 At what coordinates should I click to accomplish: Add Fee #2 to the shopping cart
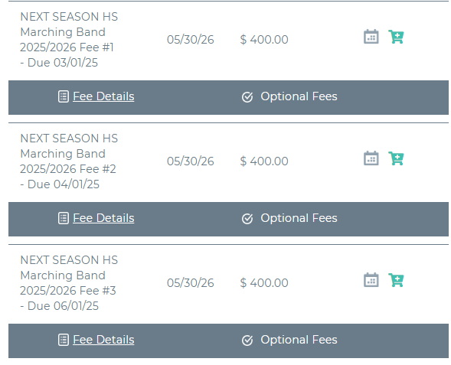(396, 158)
